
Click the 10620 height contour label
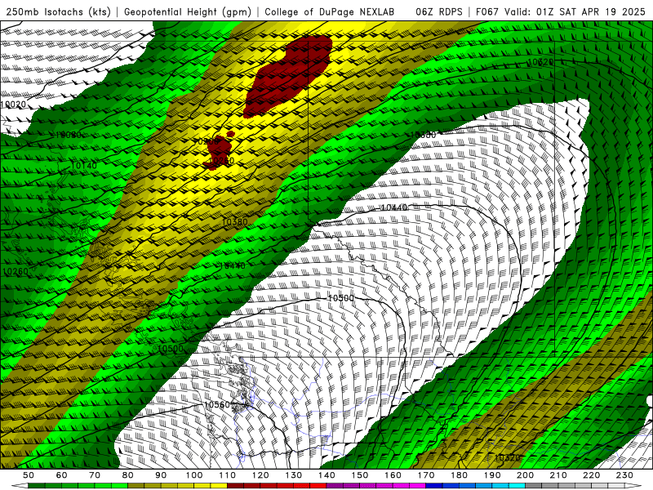(540, 62)
